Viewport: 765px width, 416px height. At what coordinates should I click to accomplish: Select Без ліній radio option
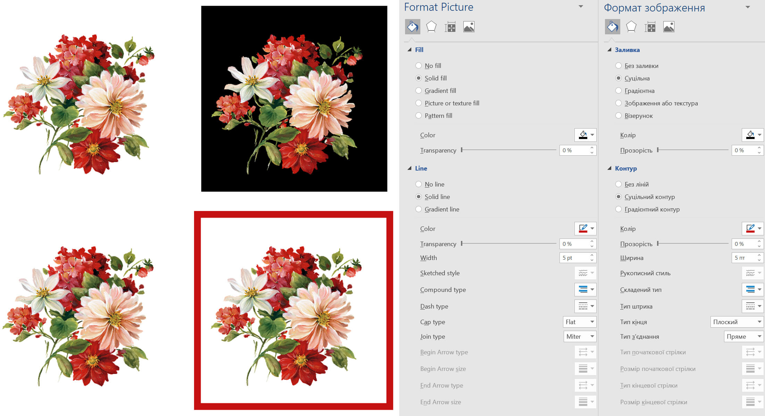tap(619, 184)
